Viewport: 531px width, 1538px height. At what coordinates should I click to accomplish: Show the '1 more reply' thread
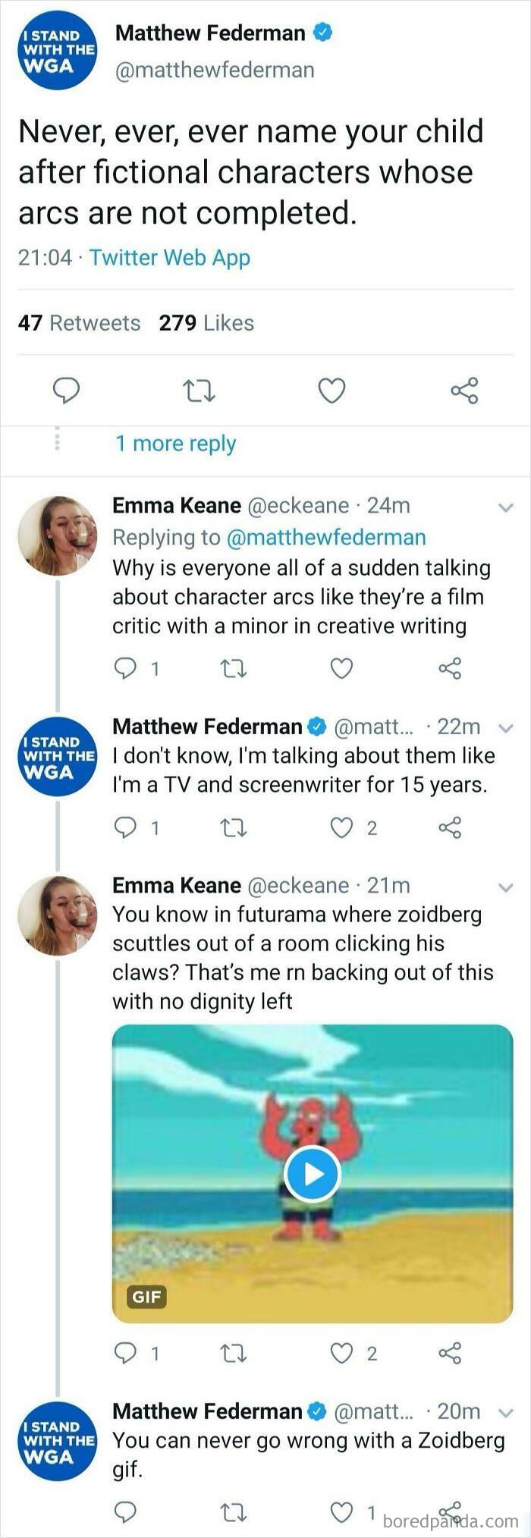(176, 444)
